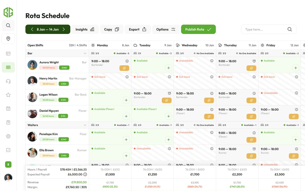Open sidebar settings gear
Screen dimensions: 305x191
coord(8,136)
